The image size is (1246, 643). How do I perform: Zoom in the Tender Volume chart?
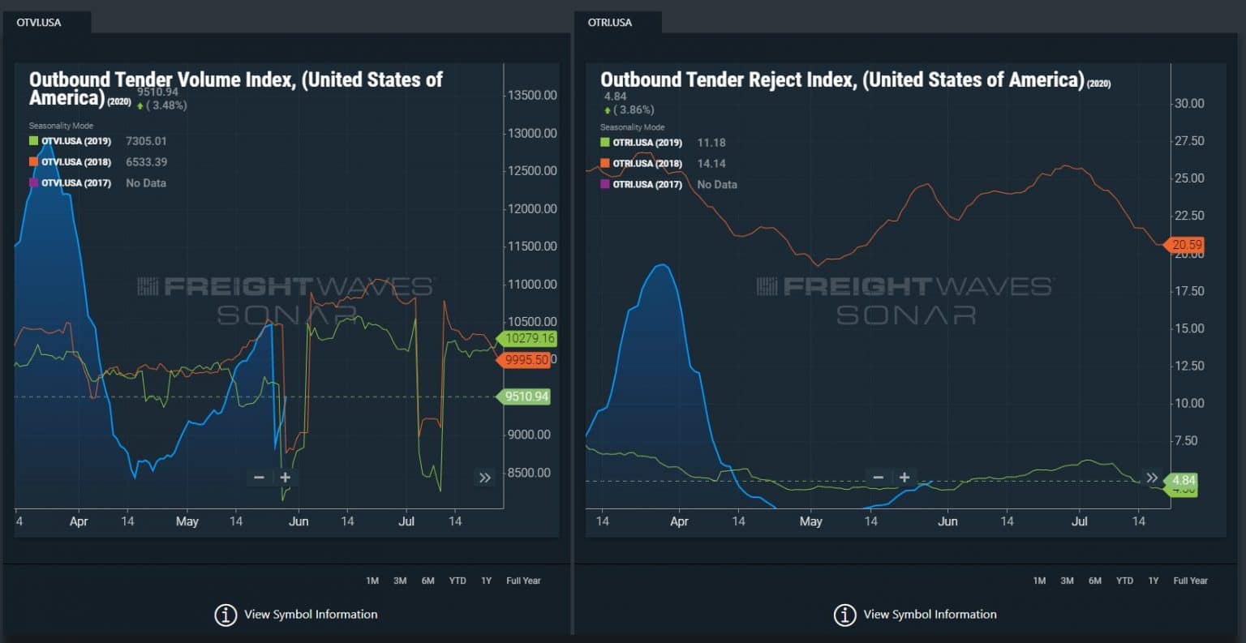286,477
